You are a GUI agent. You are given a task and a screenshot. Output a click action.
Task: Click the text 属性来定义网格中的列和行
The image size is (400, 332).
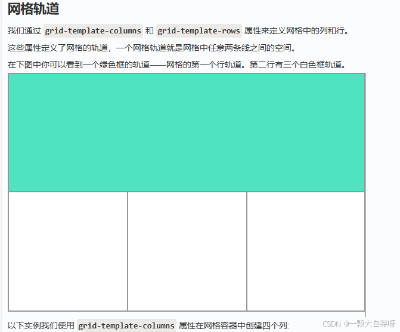(x=296, y=30)
